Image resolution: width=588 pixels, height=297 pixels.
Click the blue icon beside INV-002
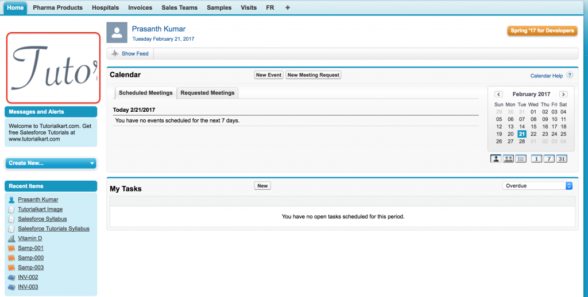(x=11, y=278)
